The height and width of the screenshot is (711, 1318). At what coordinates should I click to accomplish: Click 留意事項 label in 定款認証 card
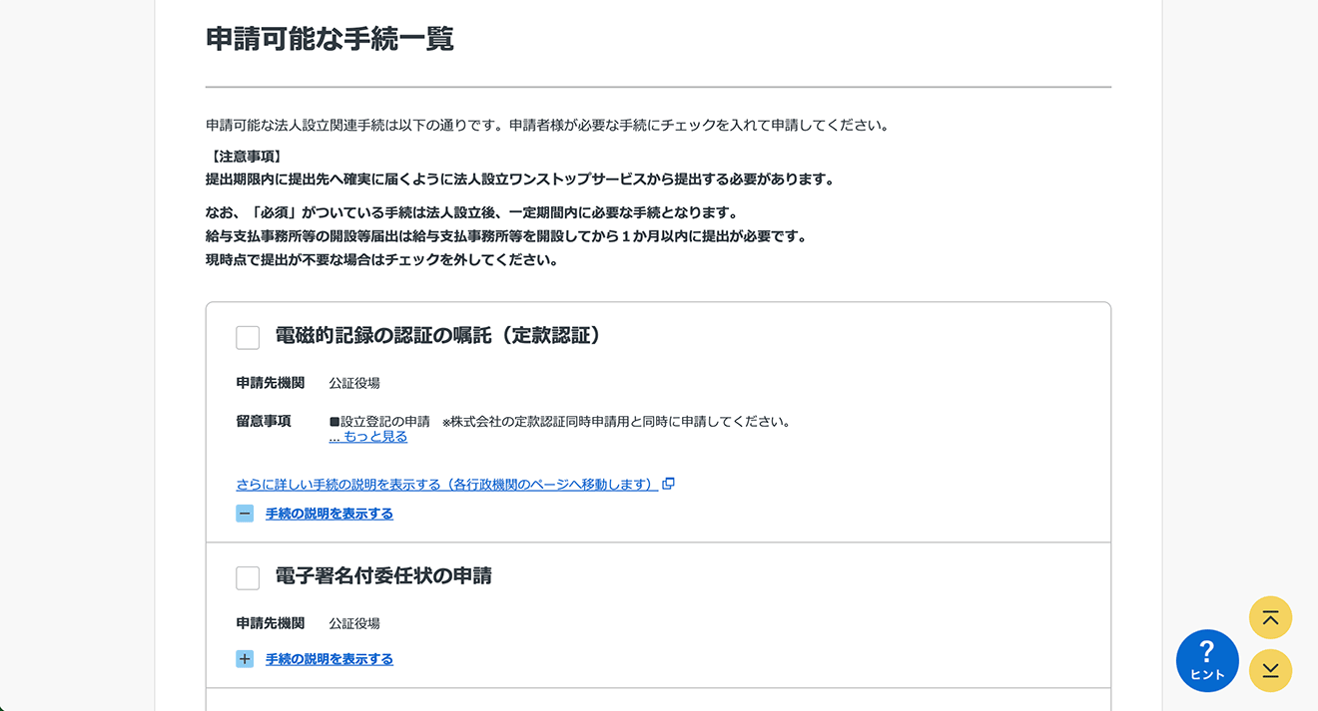point(264,421)
